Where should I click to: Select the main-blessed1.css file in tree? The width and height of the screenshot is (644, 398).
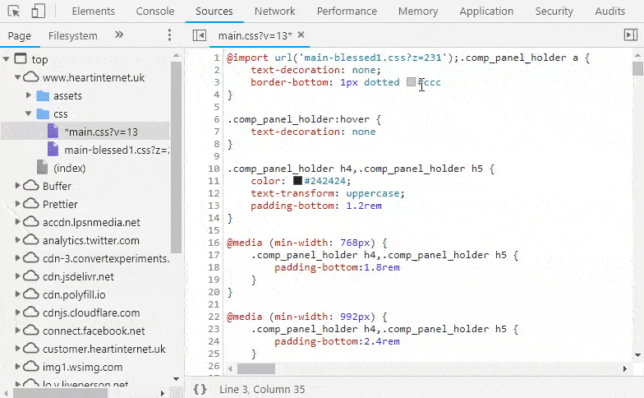point(116,150)
